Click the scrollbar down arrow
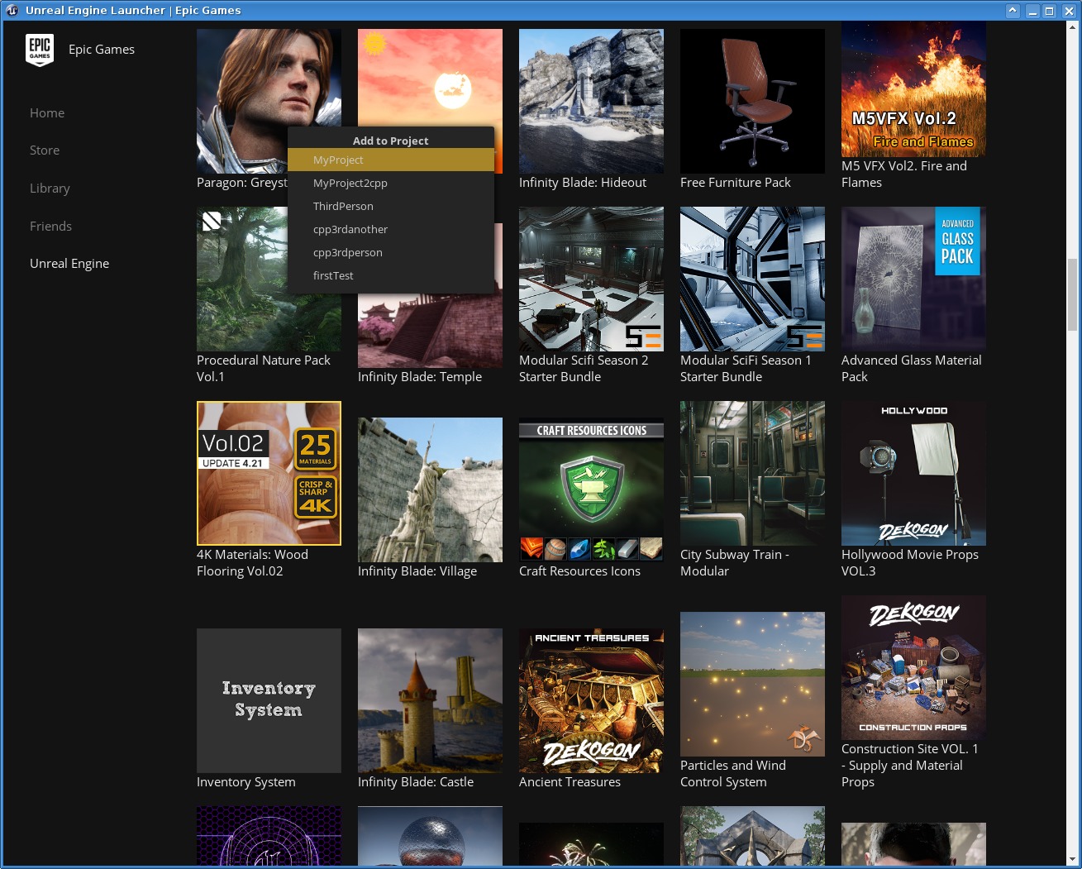 pos(1073,860)
